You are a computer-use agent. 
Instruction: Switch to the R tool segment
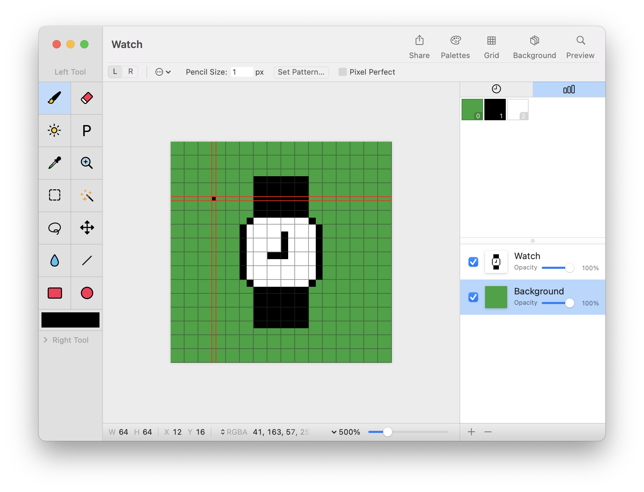tap(131, 72)
